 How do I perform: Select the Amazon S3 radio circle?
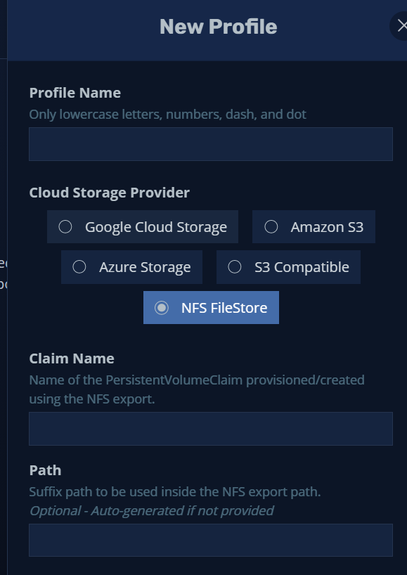271,226
